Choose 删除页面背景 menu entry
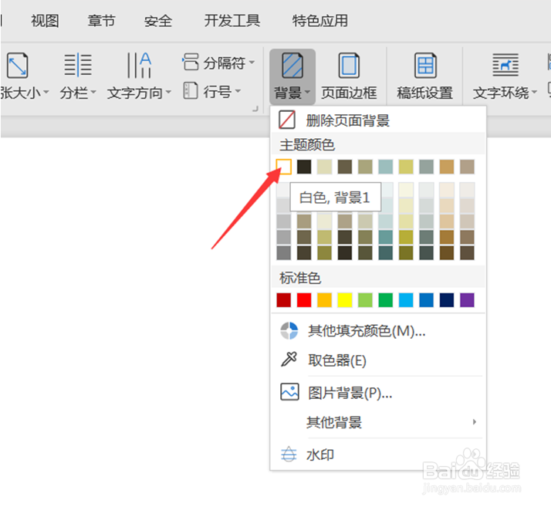Viewport: 551px width, 507px height. [x=378, y=120]
